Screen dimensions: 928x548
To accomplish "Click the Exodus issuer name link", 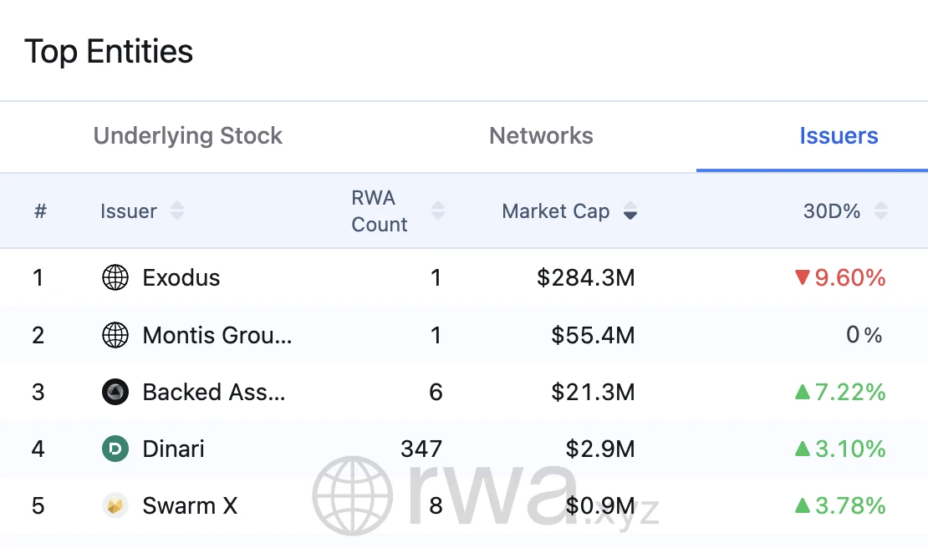I will click(181, 277).
